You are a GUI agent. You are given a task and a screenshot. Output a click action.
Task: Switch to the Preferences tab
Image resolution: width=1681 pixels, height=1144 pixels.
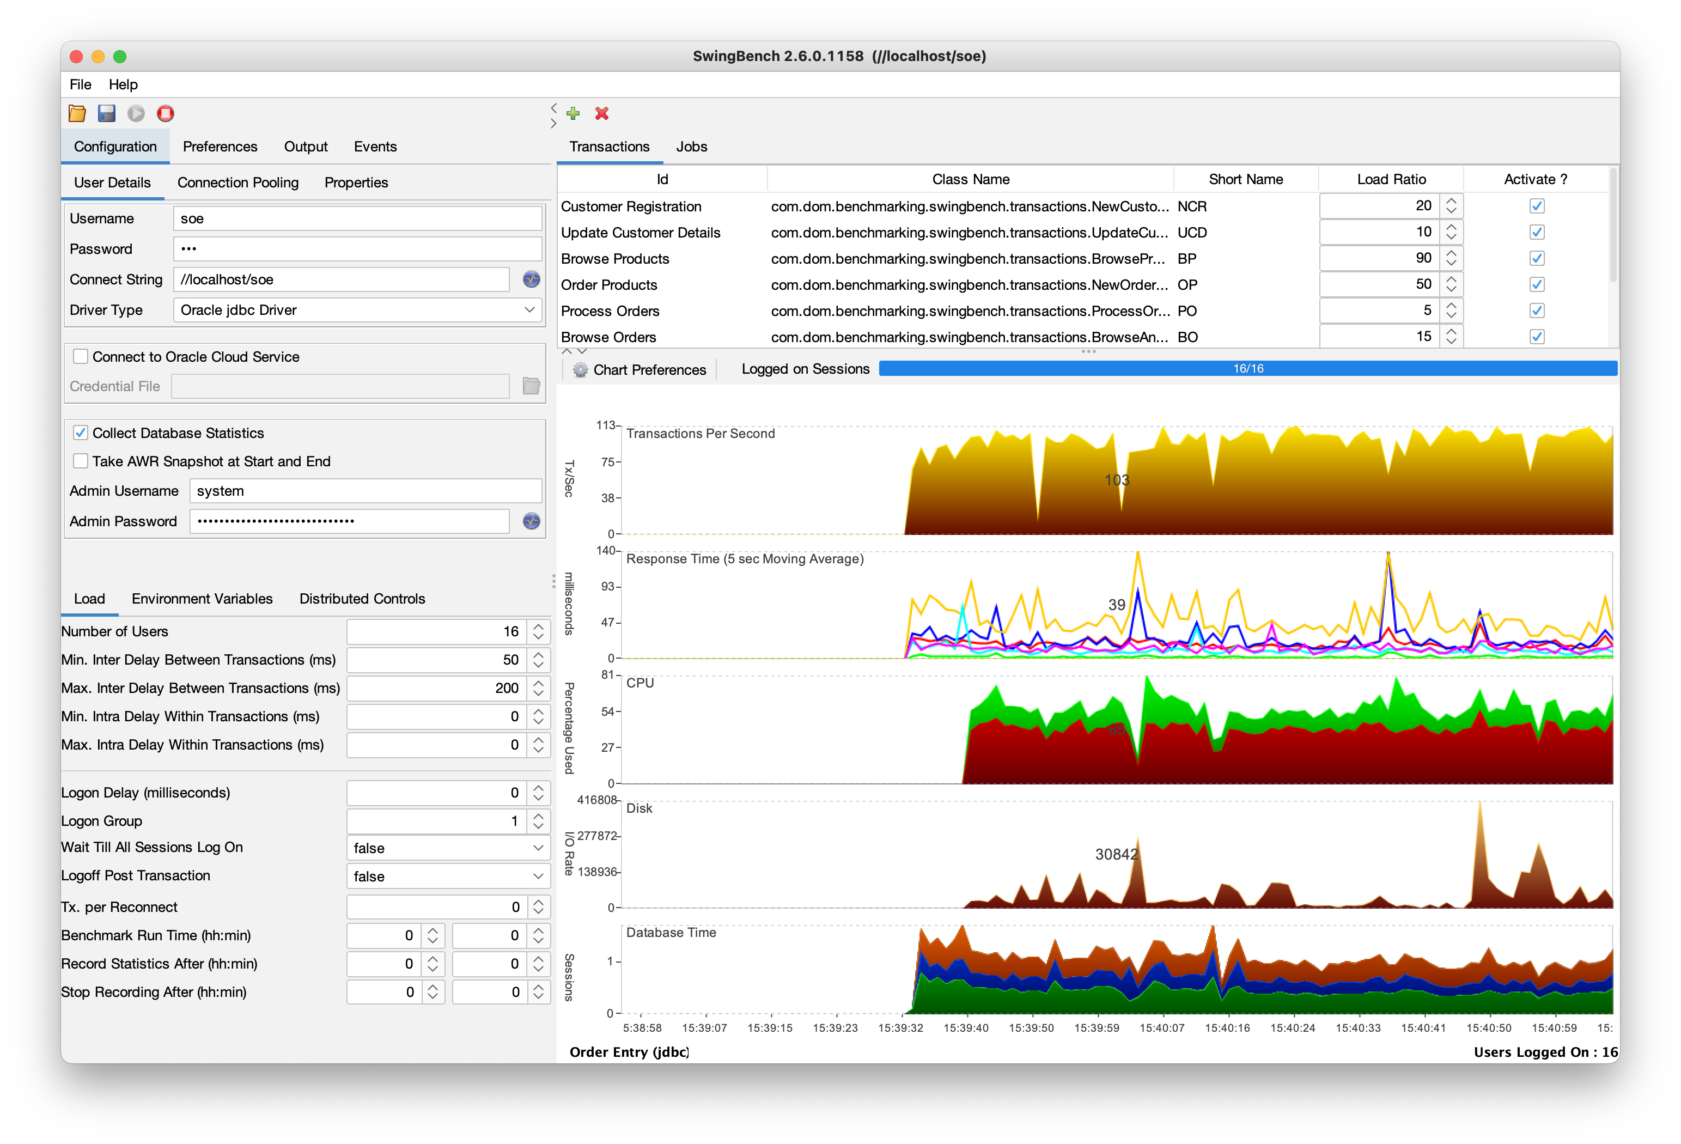pyautogui.click(x=220, y=147)
